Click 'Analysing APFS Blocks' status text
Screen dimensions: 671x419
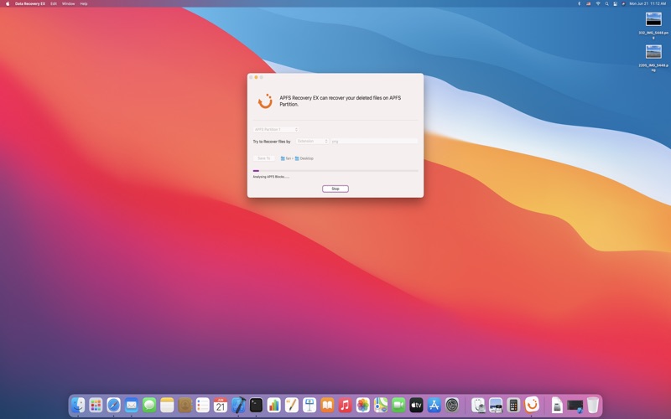[x=271, y=177]
